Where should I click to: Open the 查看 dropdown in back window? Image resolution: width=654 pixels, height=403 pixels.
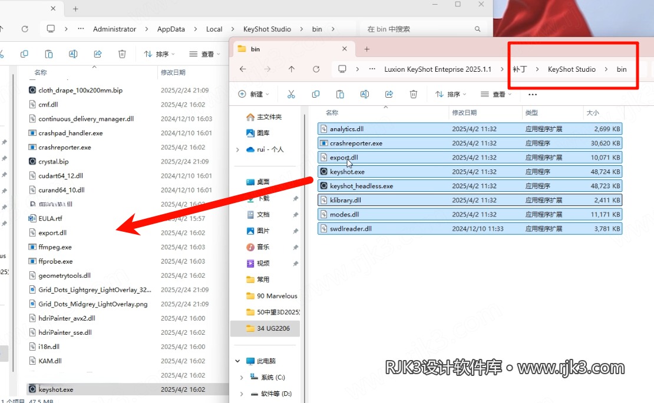[204, 54]
